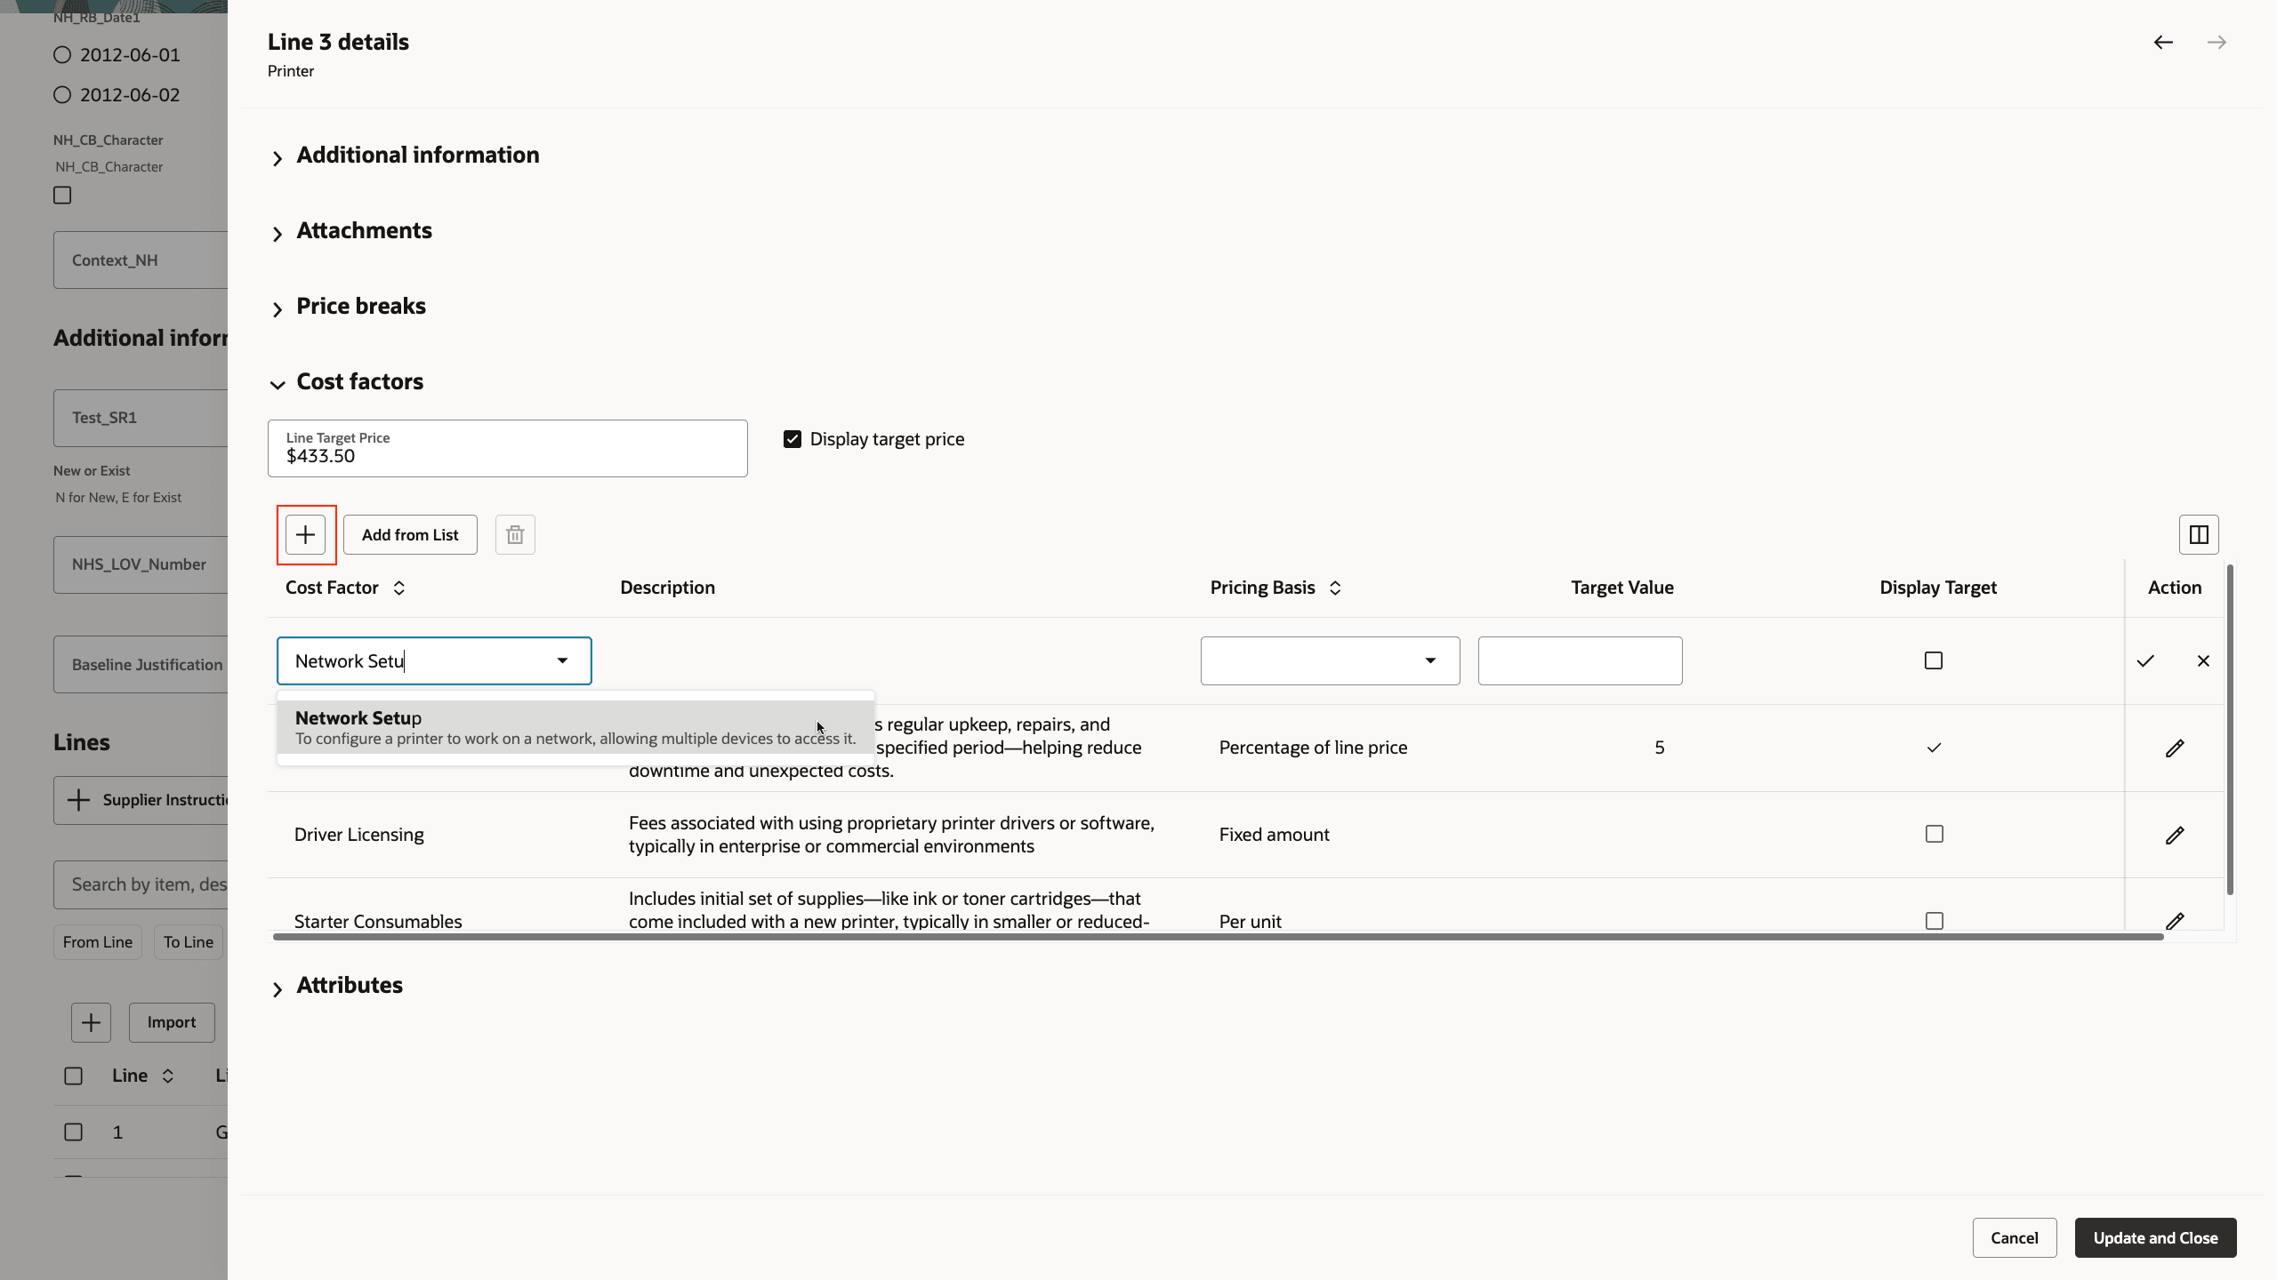Toggle the split panel view icon
The image size is (2277, 1280).
pyautogui.click(x=2199, y=534)
